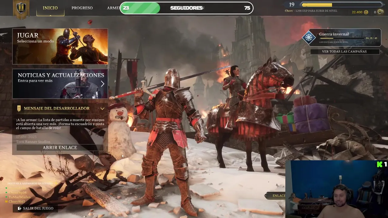Click the Chivalry 2 shield logo icon
This screenshot has width=388, height=218.
[21, 8]
